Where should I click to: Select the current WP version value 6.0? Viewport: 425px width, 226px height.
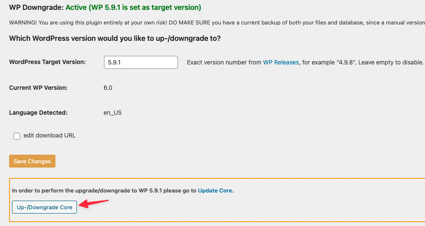click(x=108, y=88)
